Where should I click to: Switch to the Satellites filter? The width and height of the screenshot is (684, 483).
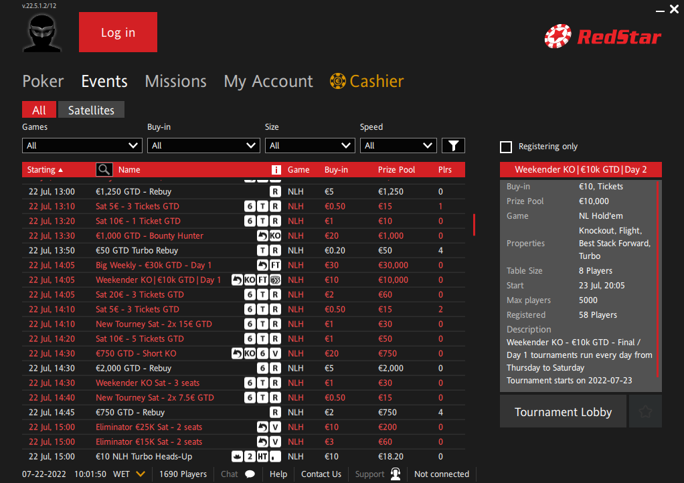pos(91,110)
